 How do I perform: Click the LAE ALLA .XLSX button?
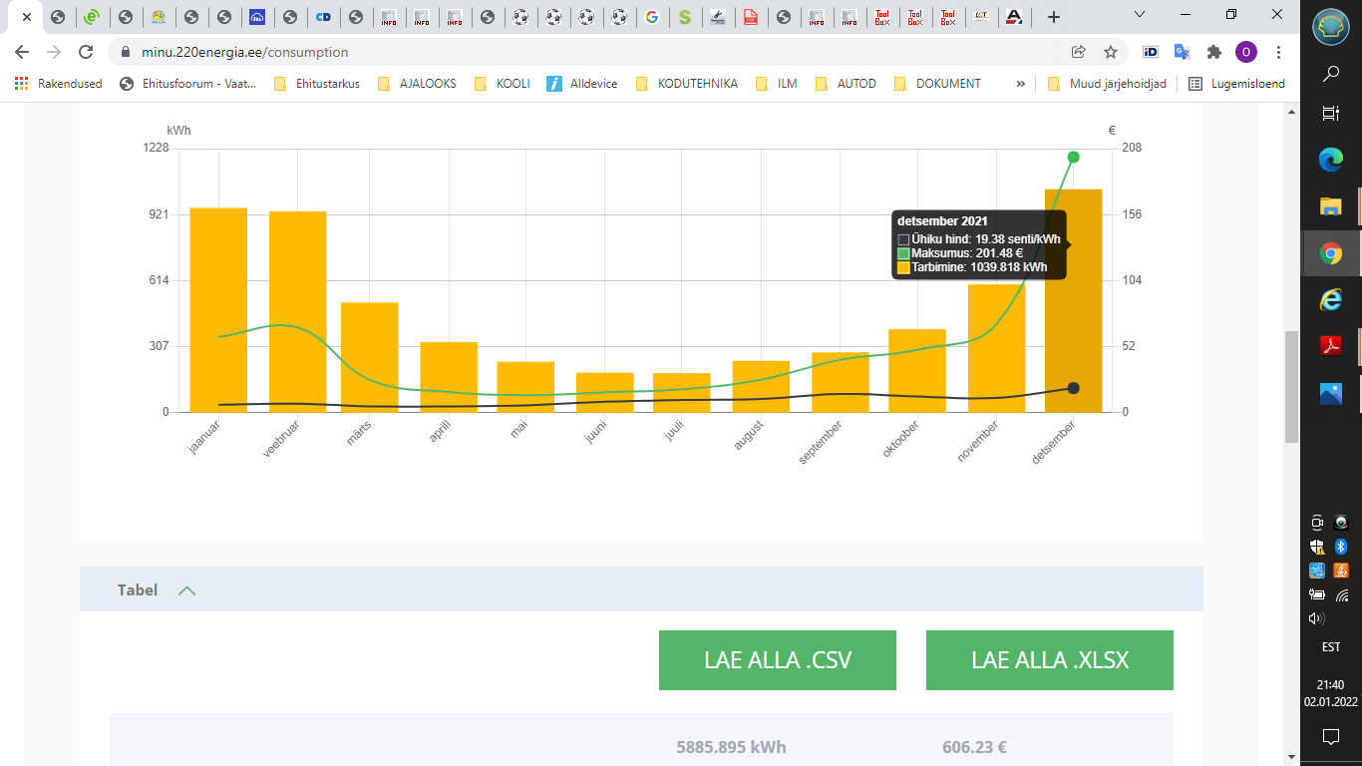(1049, 660)
